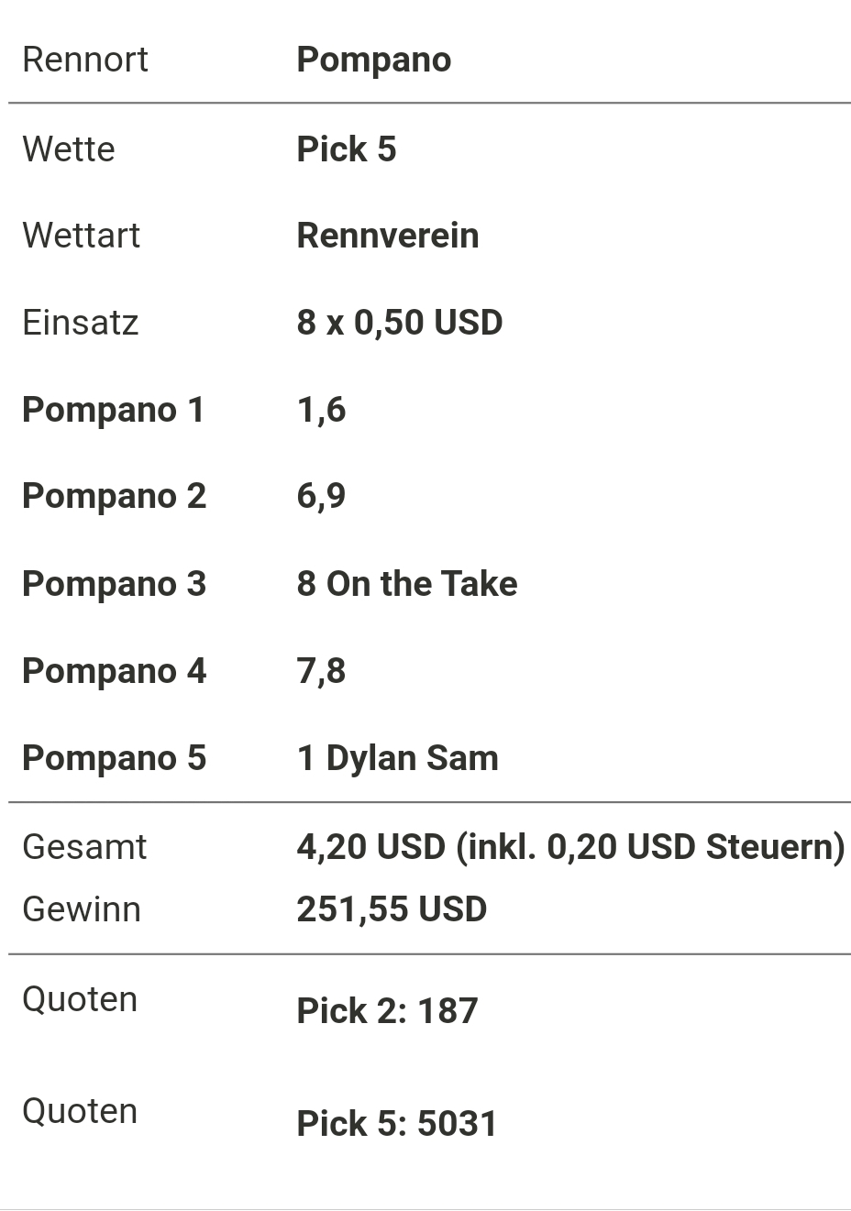Image resolution: width=851 pixels, height=1211 pixels.
Task: Click the 8 x 0,50 USD stake
Action: click(x=399, y=323)
